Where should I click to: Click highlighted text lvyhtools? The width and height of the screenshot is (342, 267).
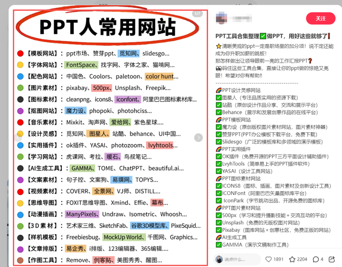(160, 145)
